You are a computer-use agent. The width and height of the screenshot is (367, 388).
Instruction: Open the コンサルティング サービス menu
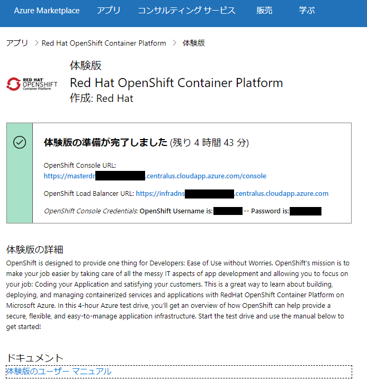click(x=186, y=11)
